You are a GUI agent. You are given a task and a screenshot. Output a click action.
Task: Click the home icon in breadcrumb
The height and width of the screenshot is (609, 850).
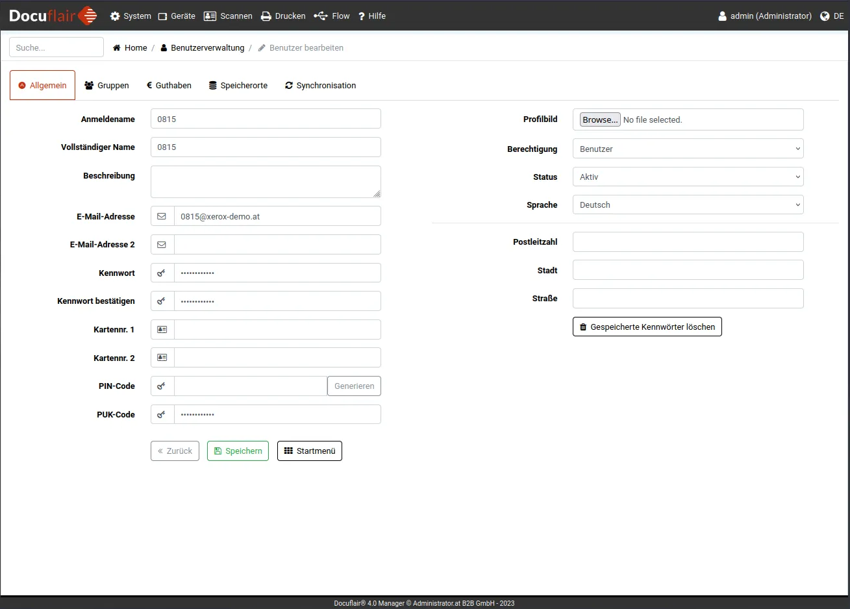tap(117, 48)
